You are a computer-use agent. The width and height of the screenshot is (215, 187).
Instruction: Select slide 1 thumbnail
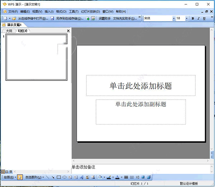point(37,57)
